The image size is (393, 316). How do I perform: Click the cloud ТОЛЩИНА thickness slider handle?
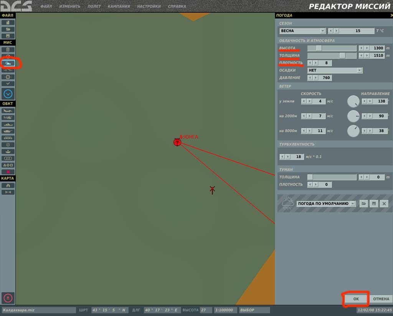342,56
